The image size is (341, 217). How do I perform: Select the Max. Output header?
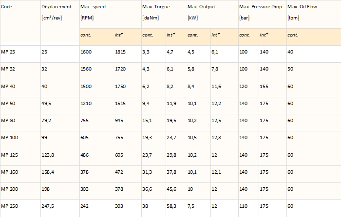click(x=201, y=7)
